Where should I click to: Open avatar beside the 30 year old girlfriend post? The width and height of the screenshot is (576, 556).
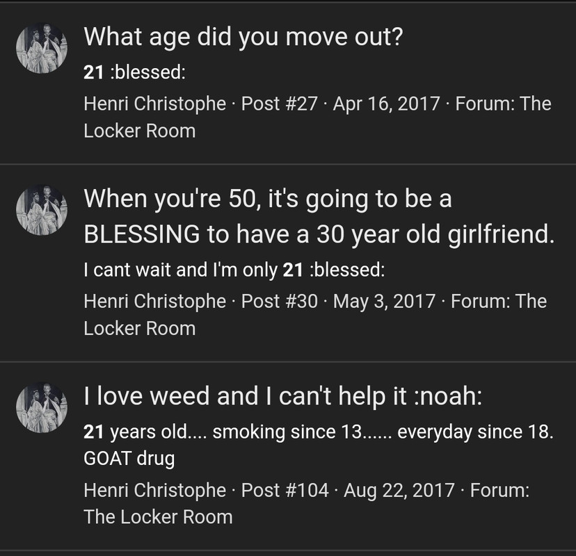(42, 211)
